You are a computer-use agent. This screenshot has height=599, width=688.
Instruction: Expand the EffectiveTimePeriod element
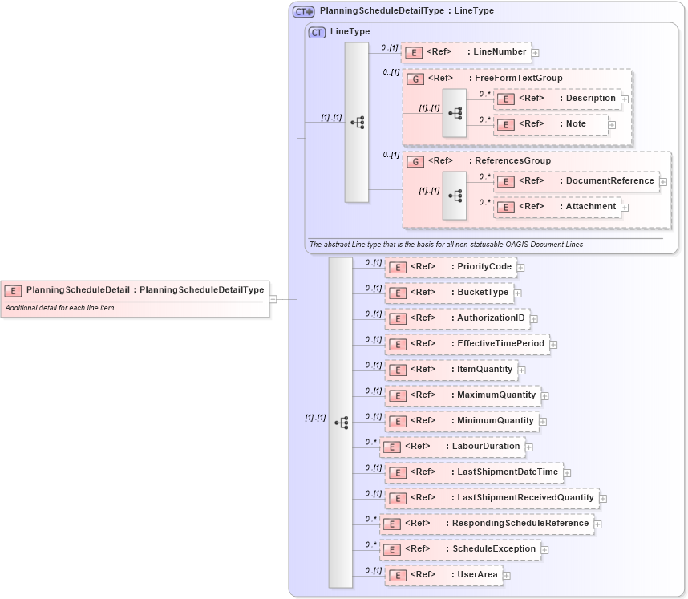tap(553, 344)
